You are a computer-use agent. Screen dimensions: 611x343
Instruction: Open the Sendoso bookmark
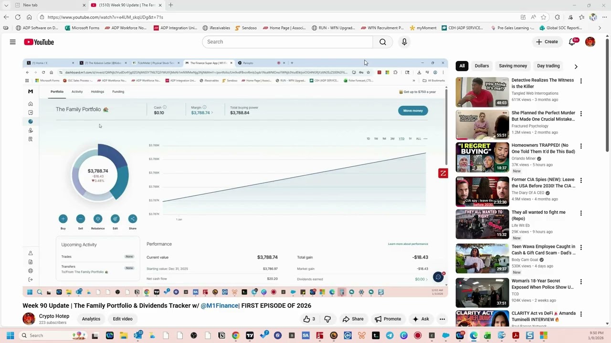click(x=246, y=28)
